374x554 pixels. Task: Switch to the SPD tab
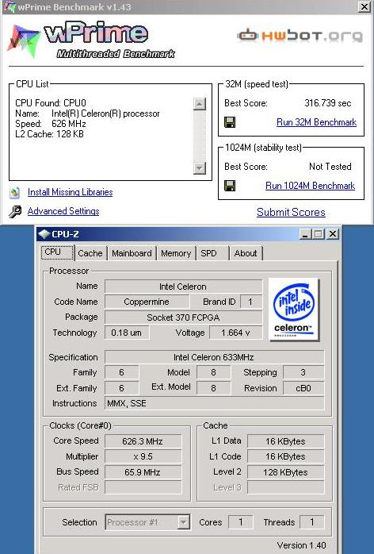coord(211,253)
